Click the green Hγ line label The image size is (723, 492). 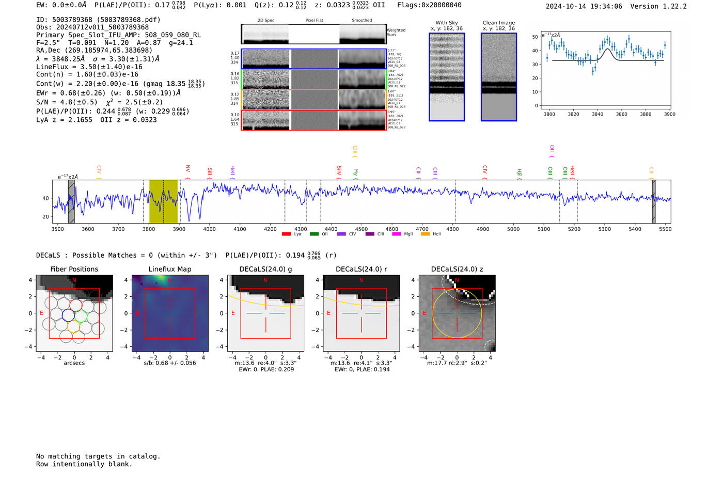point(355,173)
